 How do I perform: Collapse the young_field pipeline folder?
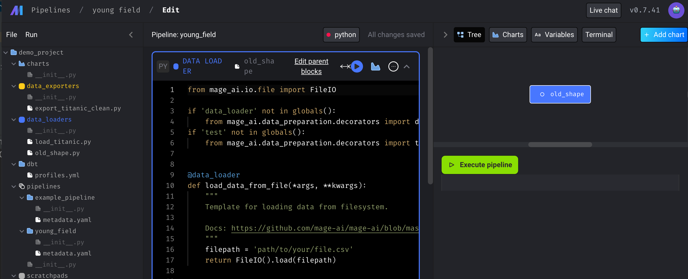[22, 231]
